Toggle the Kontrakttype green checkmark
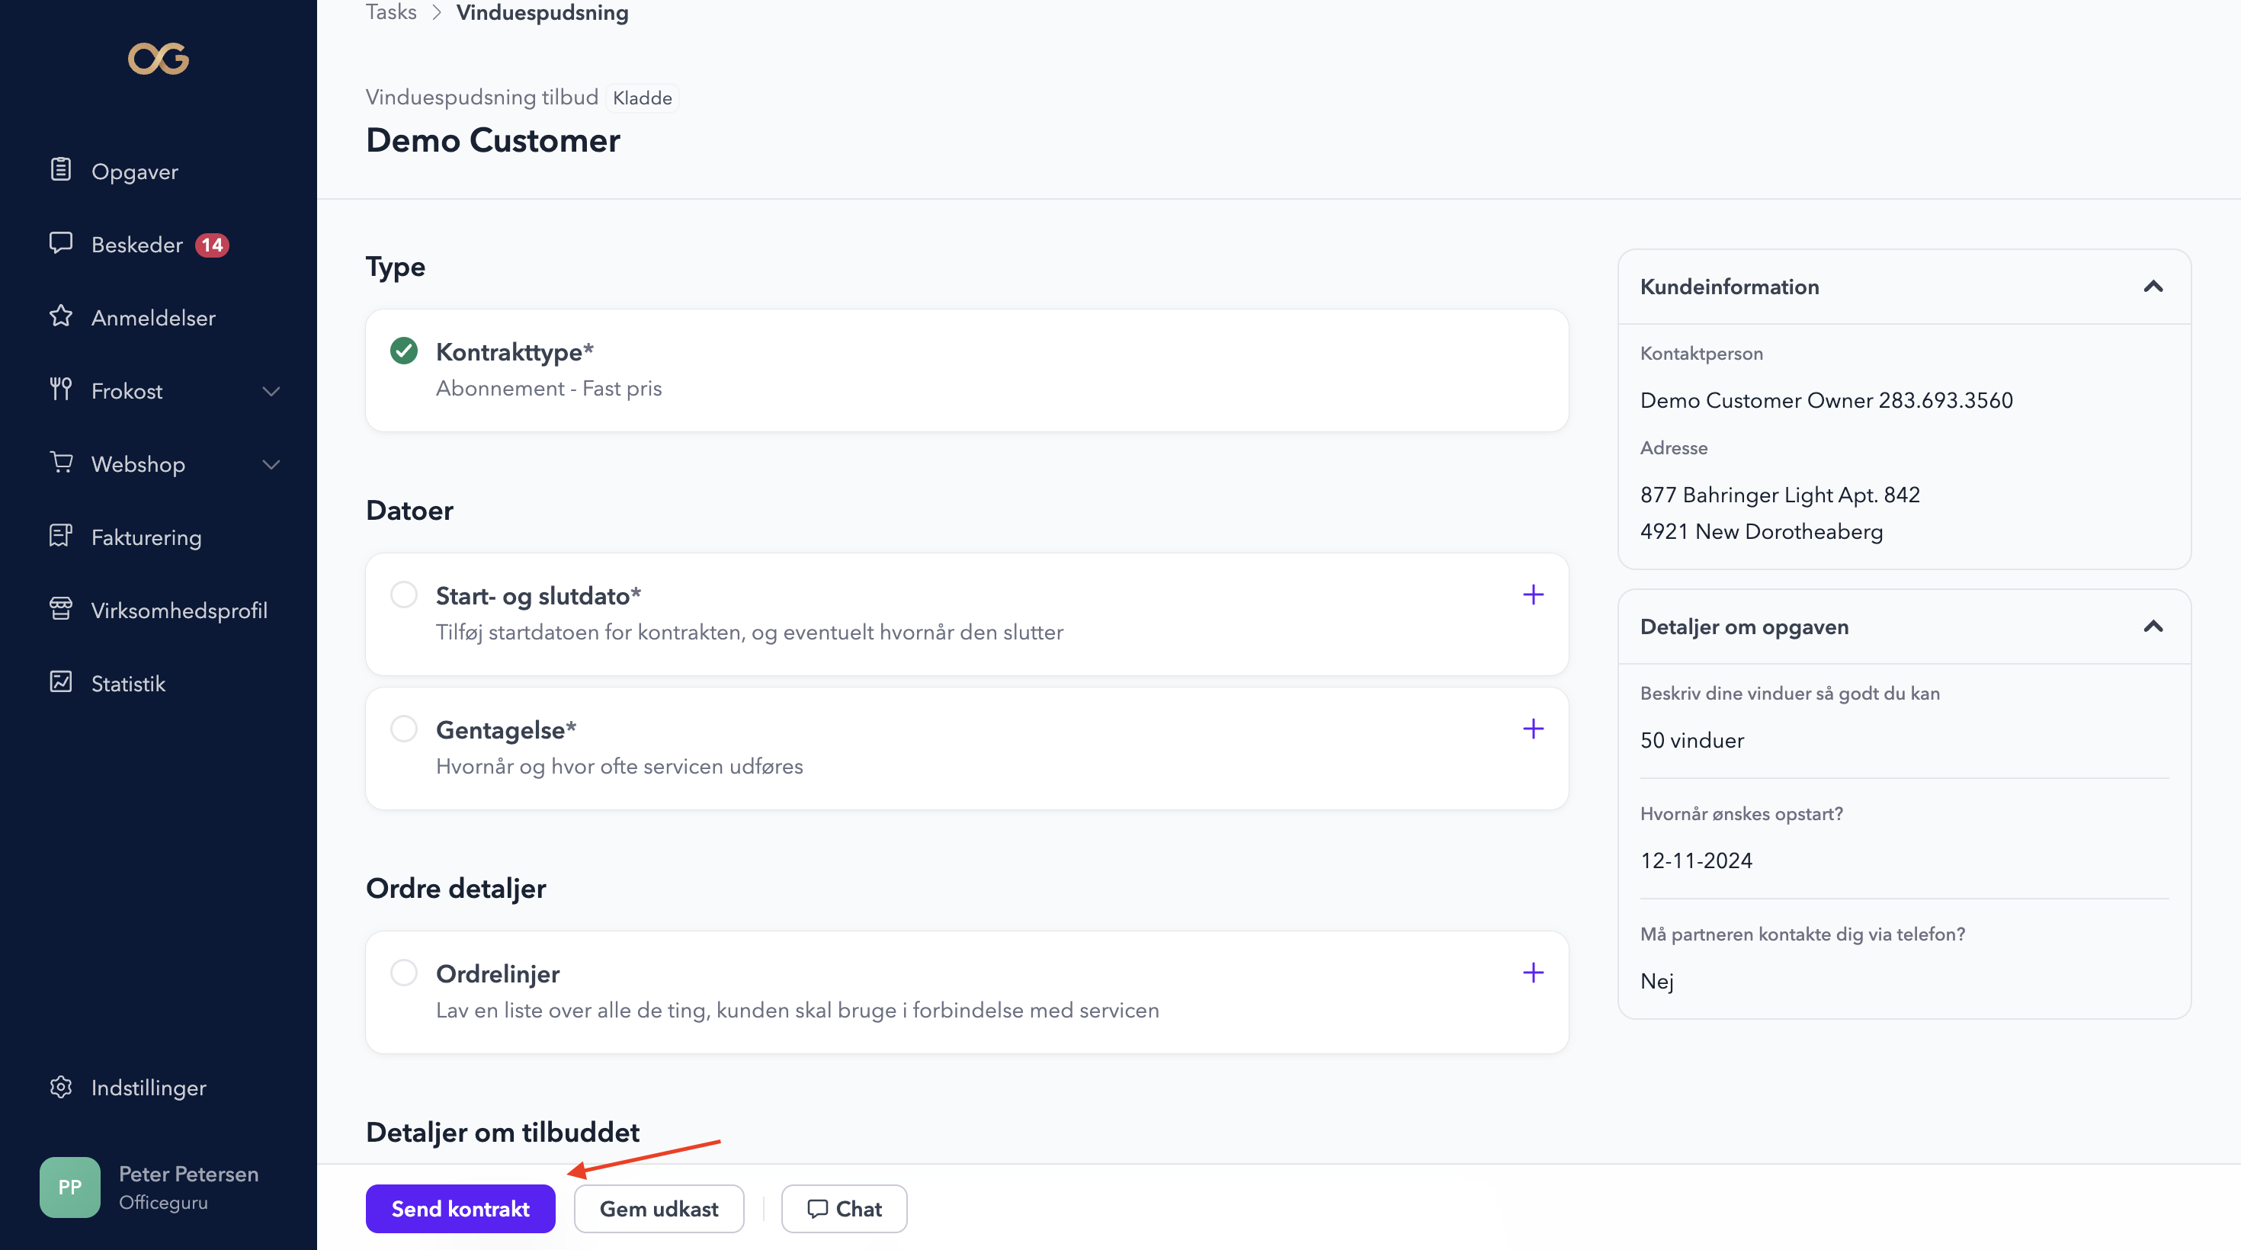Image resolution: width=2241 pixels, height=1250 pixels. pos(404,351)
